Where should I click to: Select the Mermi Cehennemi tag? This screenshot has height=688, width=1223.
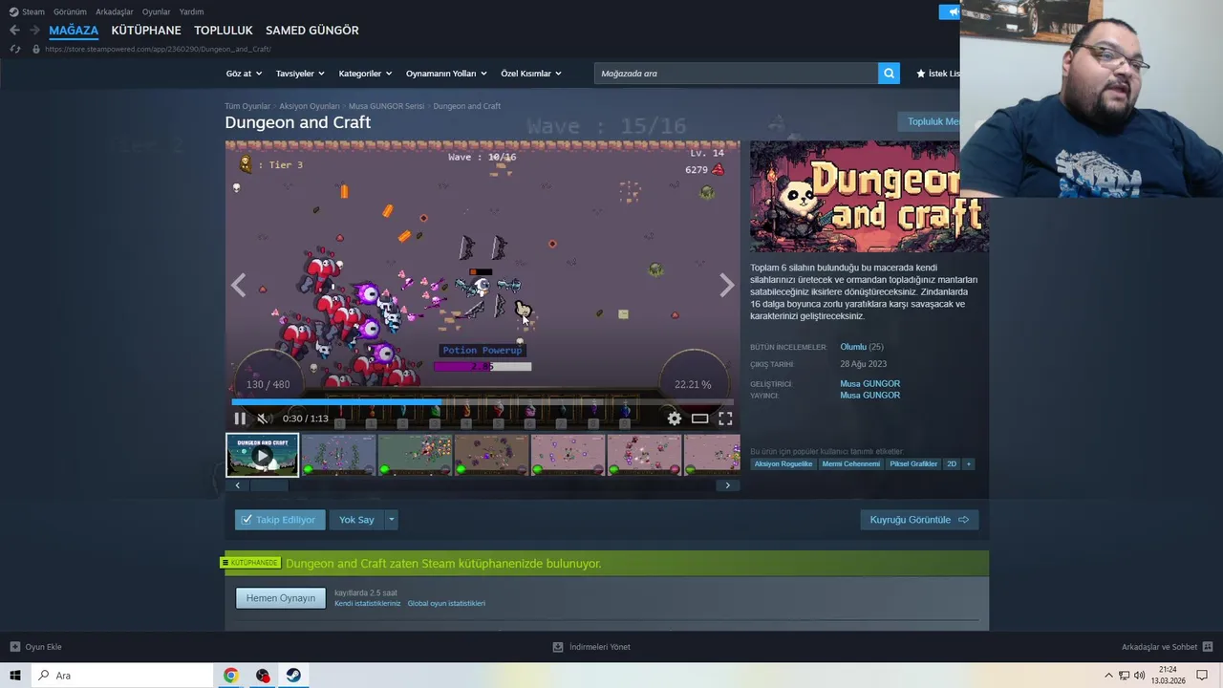[851, 464]
